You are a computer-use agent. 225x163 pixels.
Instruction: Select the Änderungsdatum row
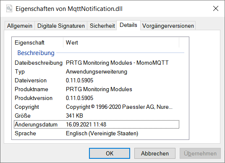tap(97, 124)
